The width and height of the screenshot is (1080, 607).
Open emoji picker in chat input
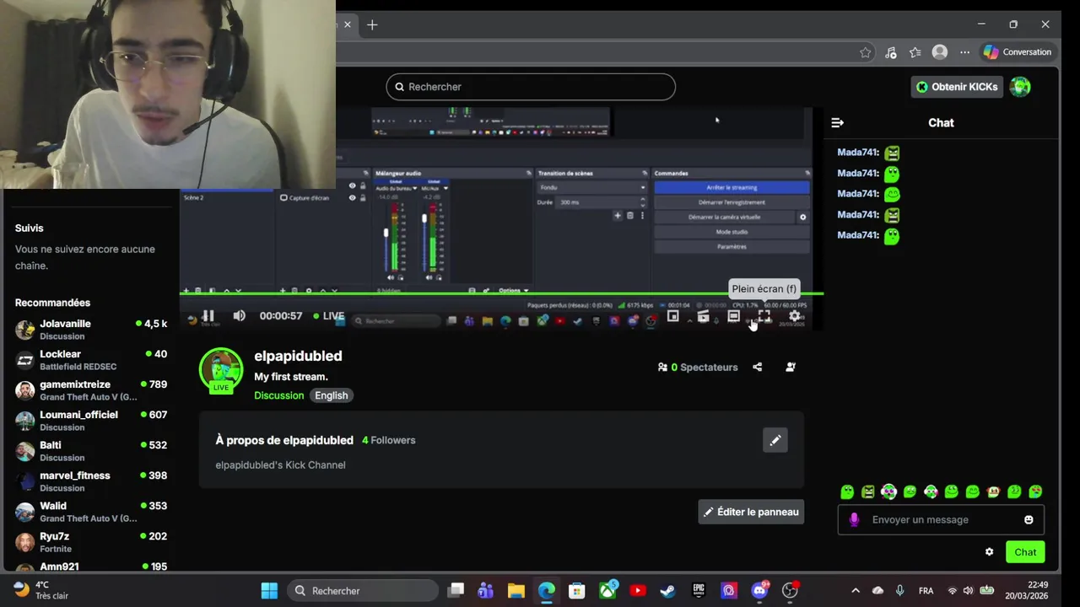1029,520
